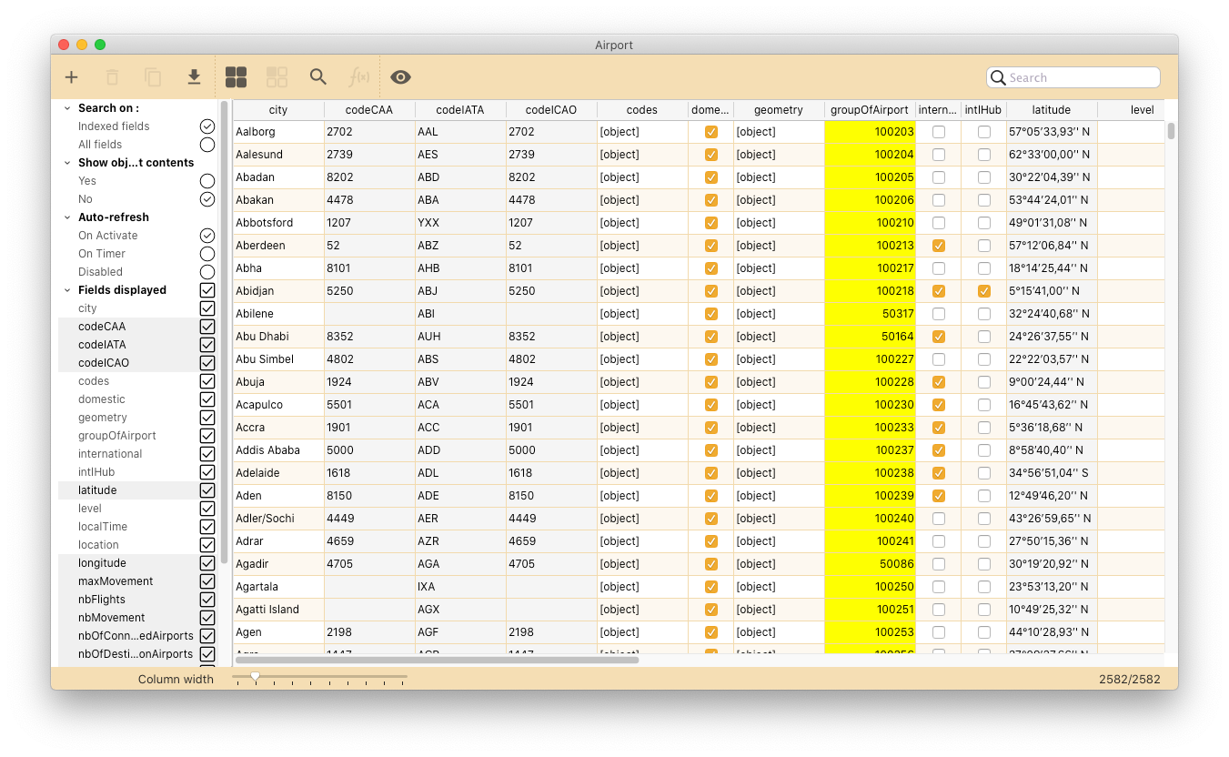Open the magnifier query icon in toolbar
Viewport: 1229px width, 757px height.
point(317,77)
